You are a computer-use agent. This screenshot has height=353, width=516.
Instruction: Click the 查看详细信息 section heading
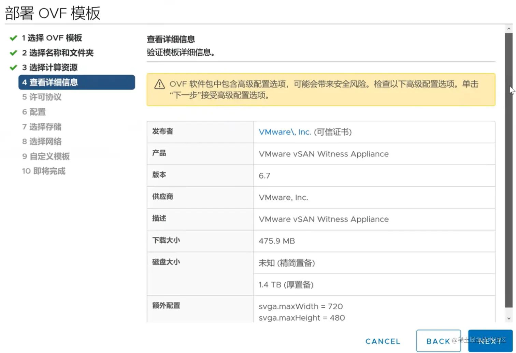tap(171, 40)
